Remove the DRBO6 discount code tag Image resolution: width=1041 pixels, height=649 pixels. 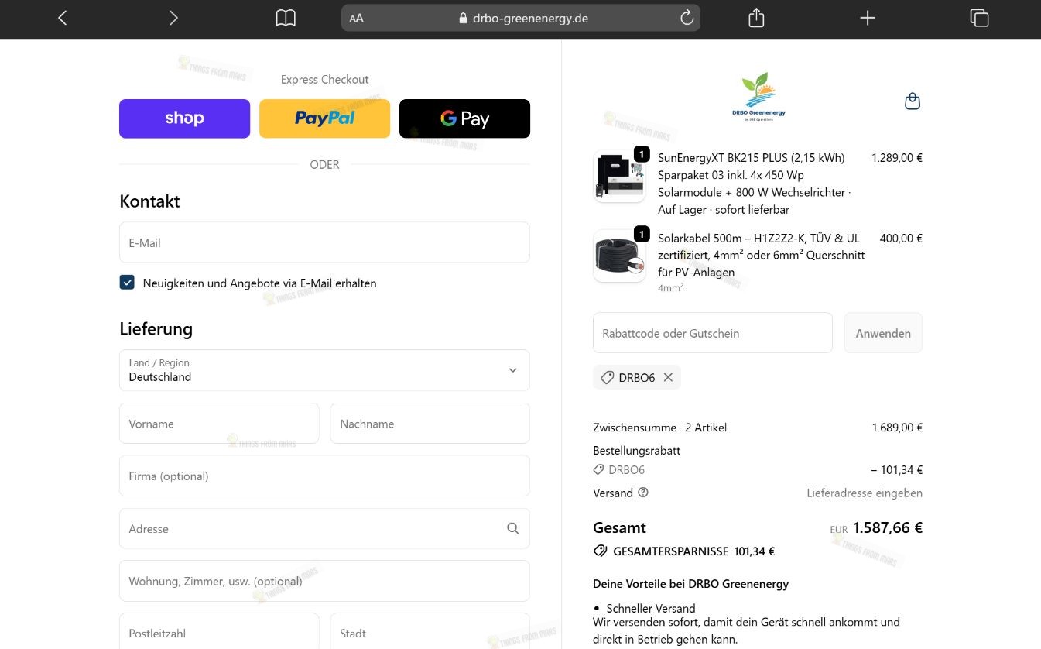click(668, 377)
